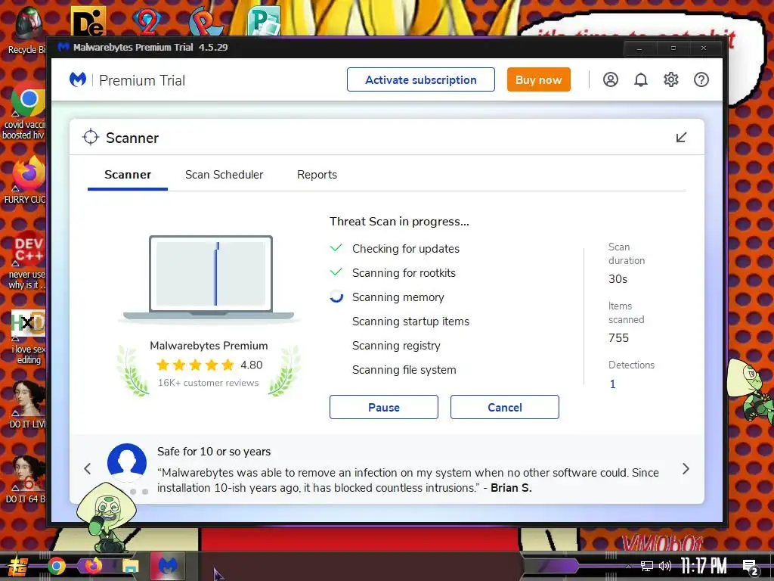774x581 pixels.
Task: Click Malwarebytes taskbar icon
Action: (x=167, y=566)
